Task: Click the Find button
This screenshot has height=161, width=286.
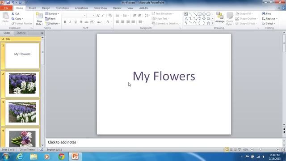Action: (x=267, y=14)
